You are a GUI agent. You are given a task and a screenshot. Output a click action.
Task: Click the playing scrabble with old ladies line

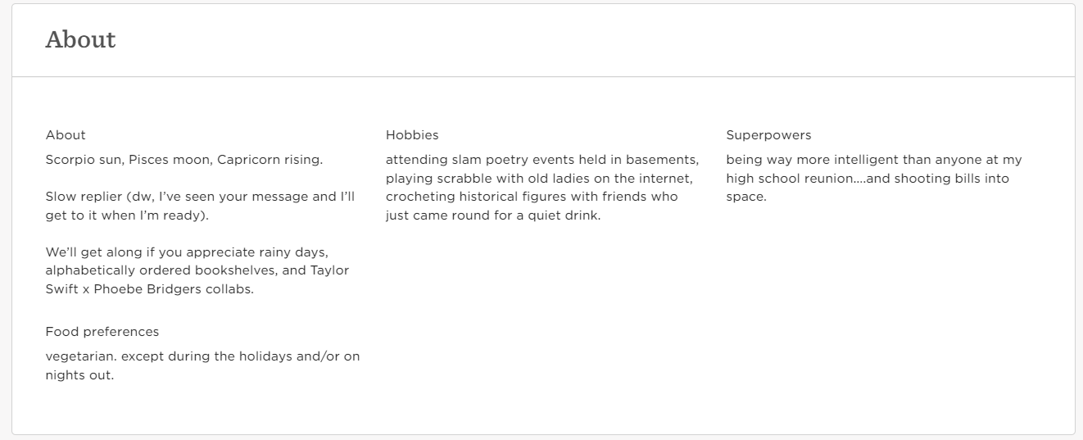click(540, 179)
